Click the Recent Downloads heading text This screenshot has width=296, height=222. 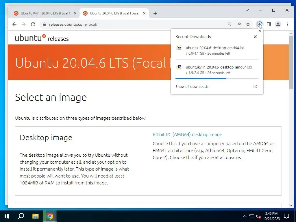pos(193,37)
